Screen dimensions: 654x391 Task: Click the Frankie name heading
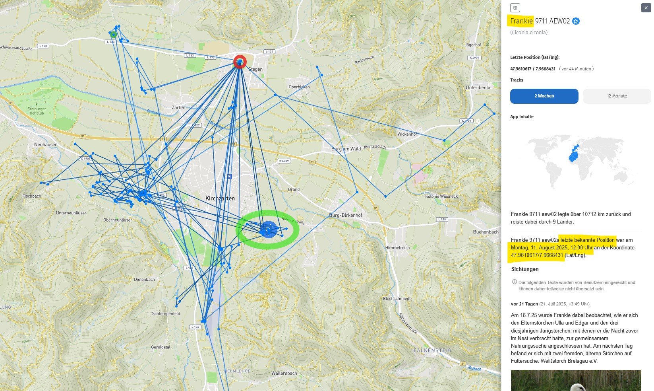coord(521,21)
